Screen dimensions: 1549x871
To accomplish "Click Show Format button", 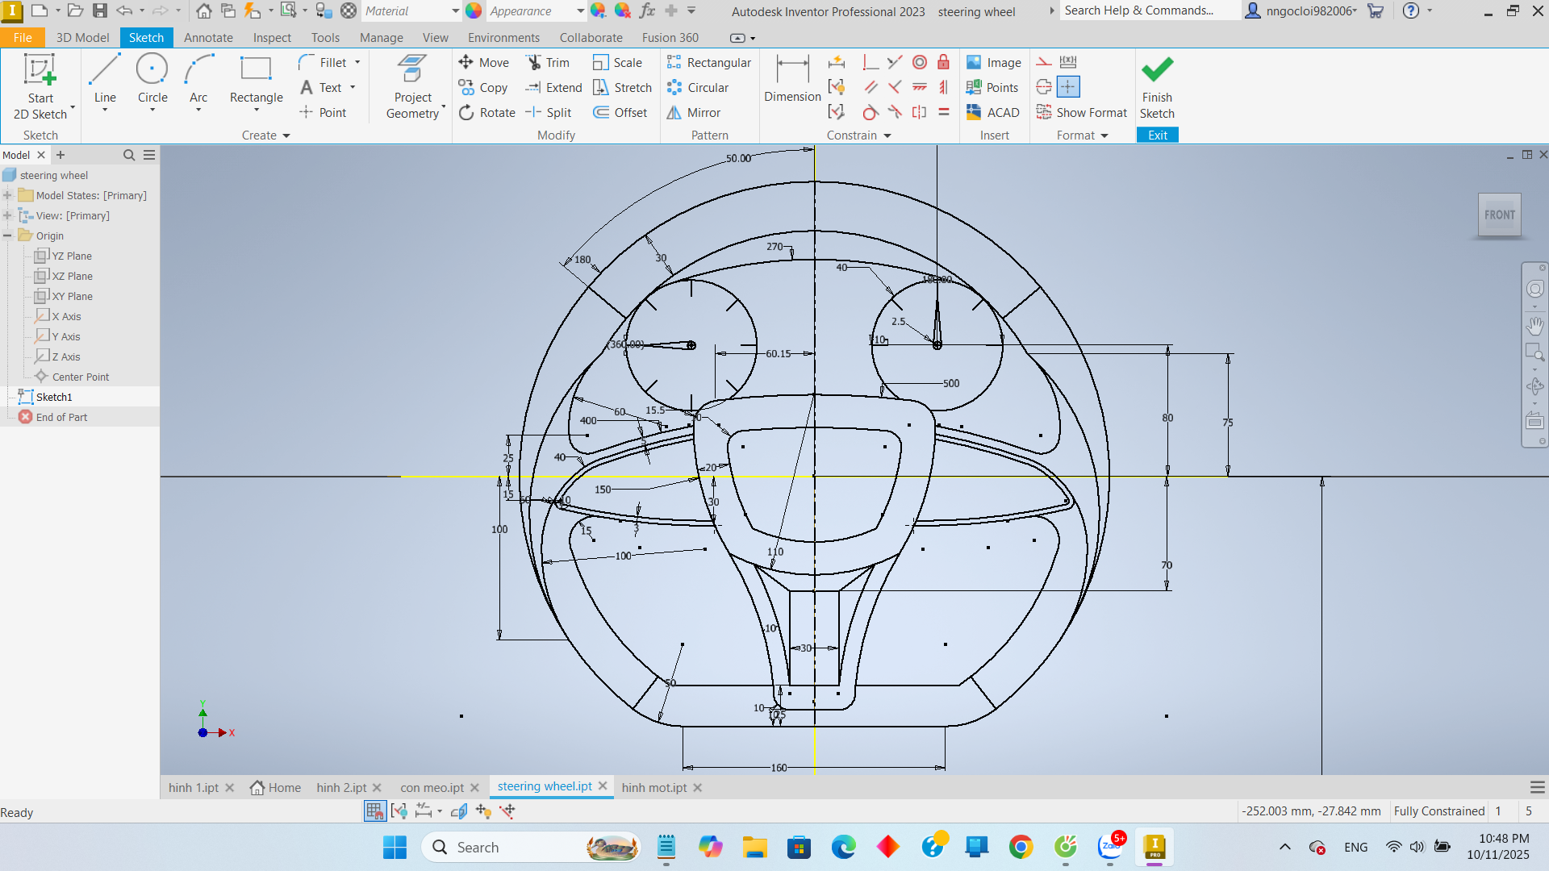I will pyautogui.click(x=1082, y=113).
